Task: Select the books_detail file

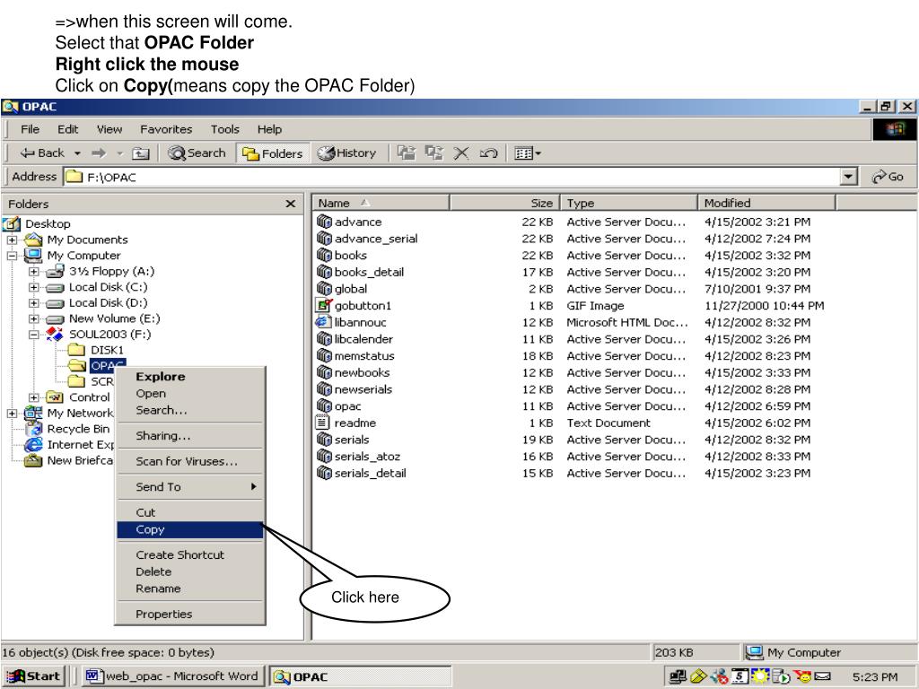Action: click(x=361, y=272)
